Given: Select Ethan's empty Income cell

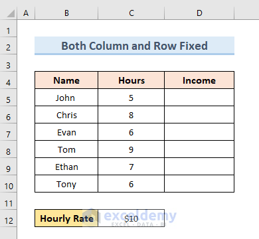Looking at the screenshot, I should 199,167.
